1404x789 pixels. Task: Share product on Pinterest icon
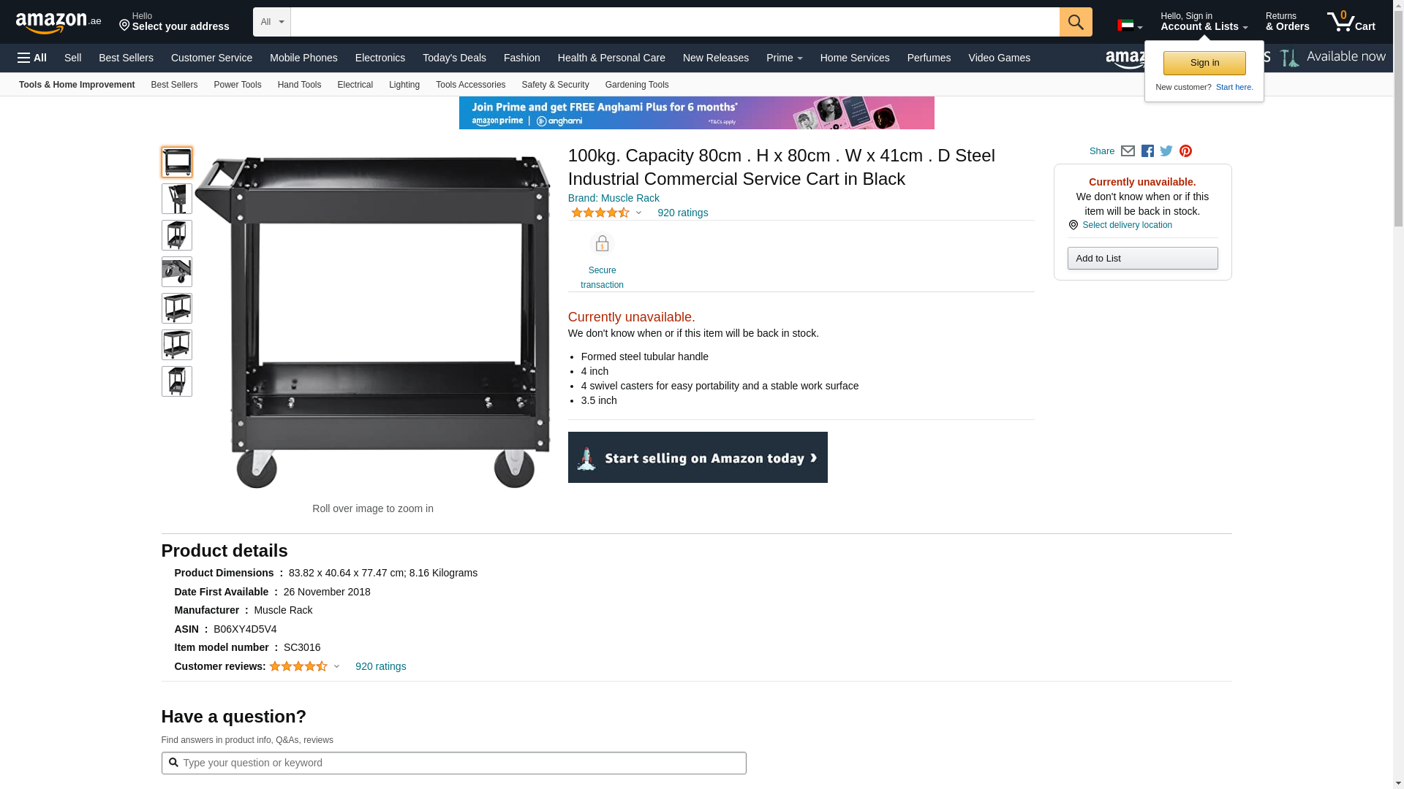tap(1185, 151)
